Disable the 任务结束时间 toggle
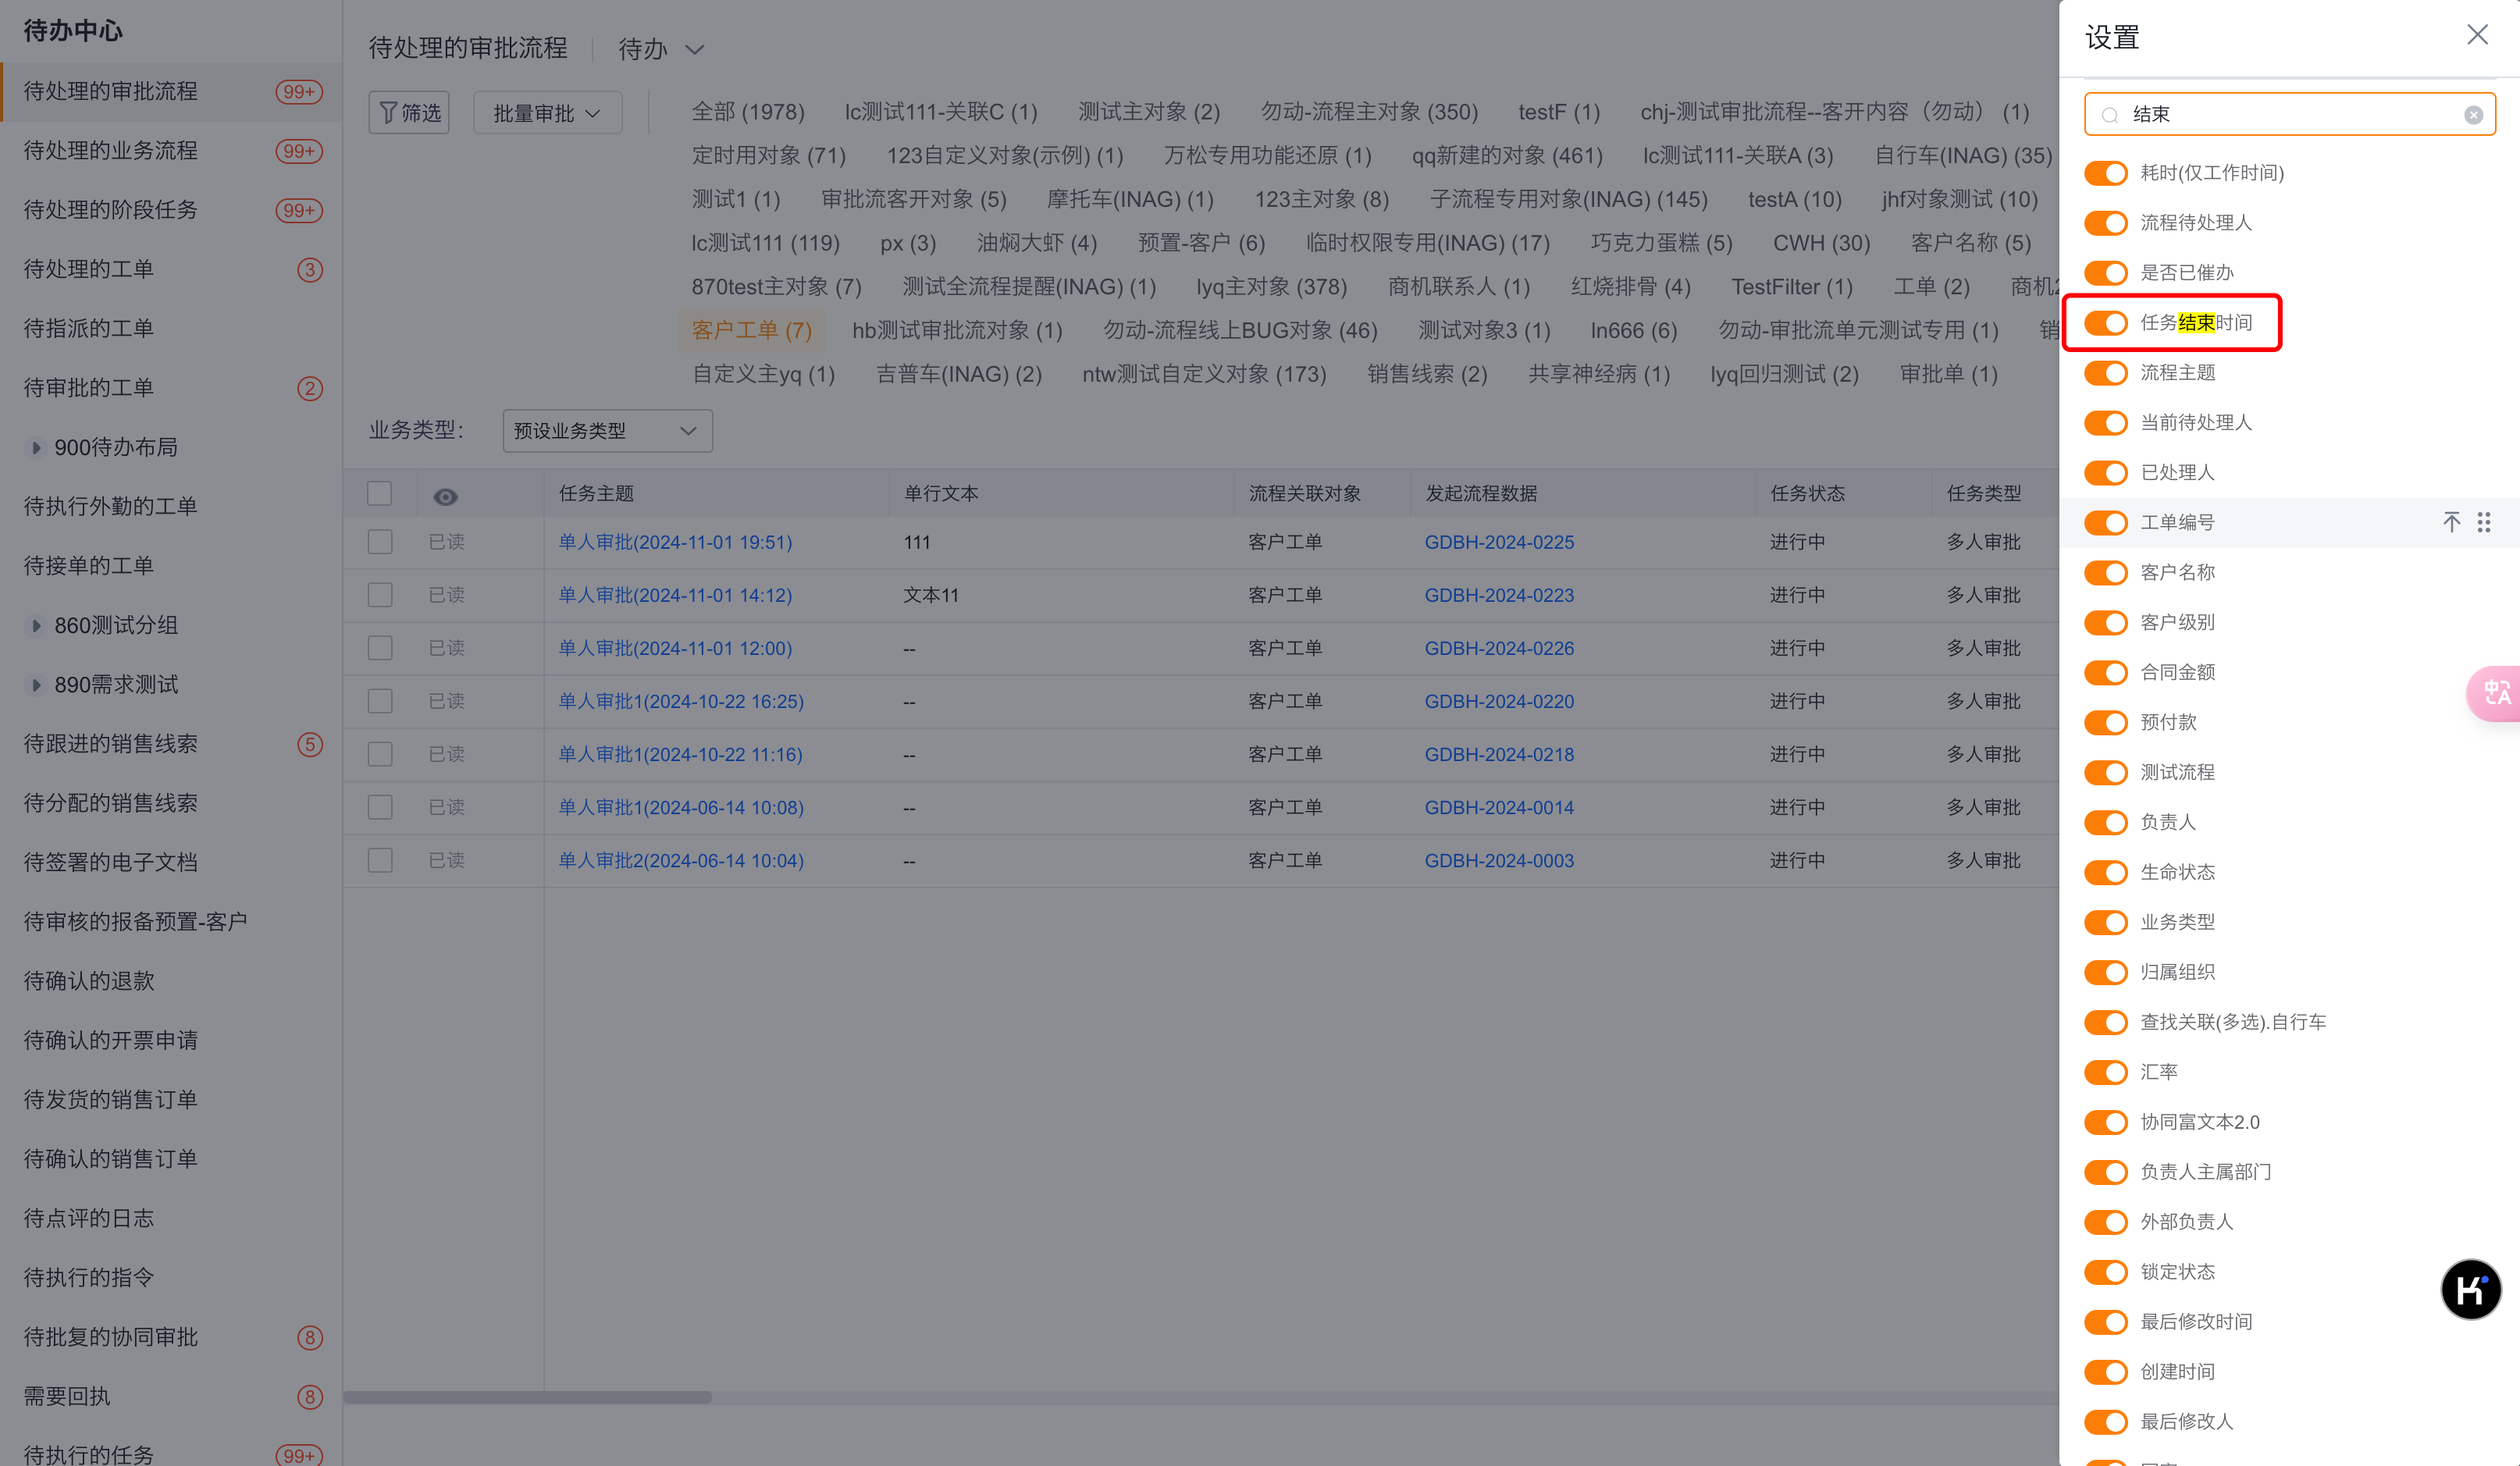 point(2106,323)
